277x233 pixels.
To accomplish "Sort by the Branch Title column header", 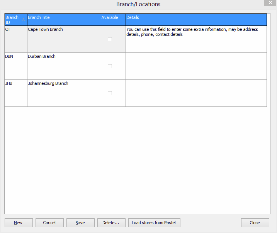I will click(60, 20).
